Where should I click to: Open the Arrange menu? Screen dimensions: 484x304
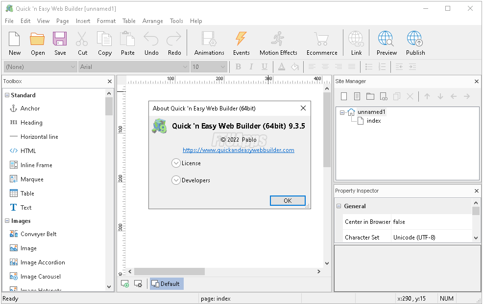click(x=152, y=21)
